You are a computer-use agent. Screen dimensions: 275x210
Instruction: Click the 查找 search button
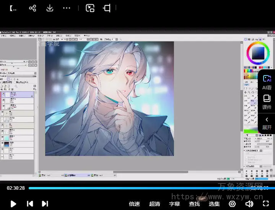point(194,204)
